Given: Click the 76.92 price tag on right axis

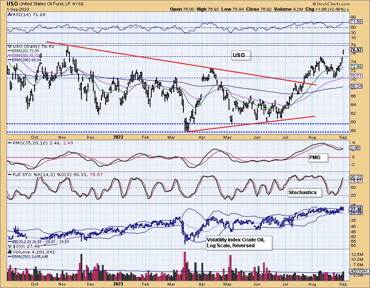Looking at the screenshot, I should click(356, 50).
